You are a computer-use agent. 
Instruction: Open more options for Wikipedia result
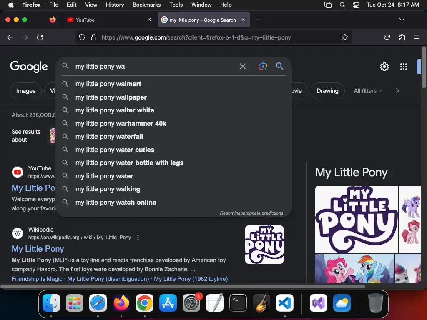(138, 237)
